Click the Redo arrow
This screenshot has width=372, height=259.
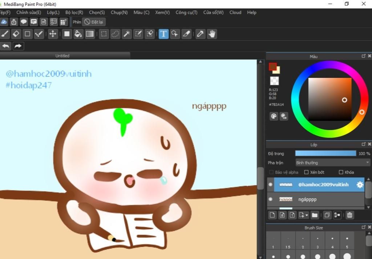[x=18, y=46]
